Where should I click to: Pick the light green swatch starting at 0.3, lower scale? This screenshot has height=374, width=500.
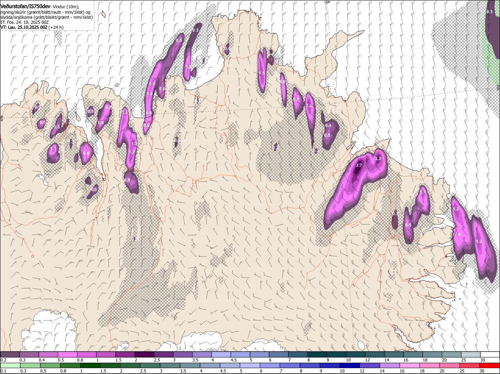(30, 365)
